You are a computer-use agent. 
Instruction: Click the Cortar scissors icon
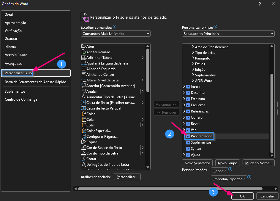click(83, 159)
